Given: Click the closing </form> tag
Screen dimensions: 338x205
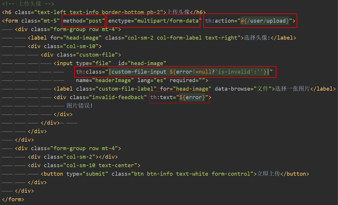Looking at the screenshot, I should 13,199.
